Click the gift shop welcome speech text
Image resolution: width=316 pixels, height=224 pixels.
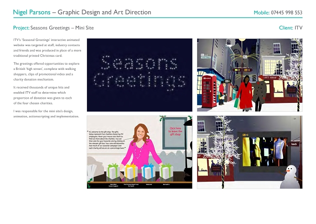[x=107, y=140]
